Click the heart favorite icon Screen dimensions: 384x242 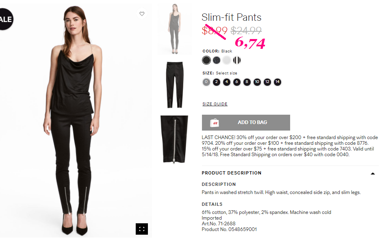[142, 14]
